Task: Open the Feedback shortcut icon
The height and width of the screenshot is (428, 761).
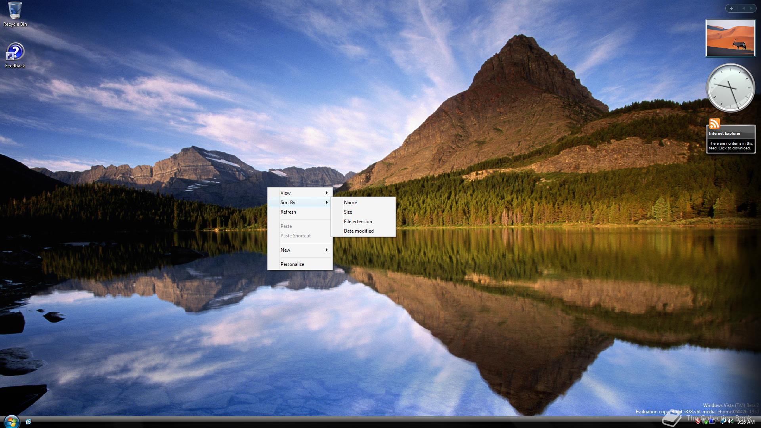Action: (x=15, y=53)
